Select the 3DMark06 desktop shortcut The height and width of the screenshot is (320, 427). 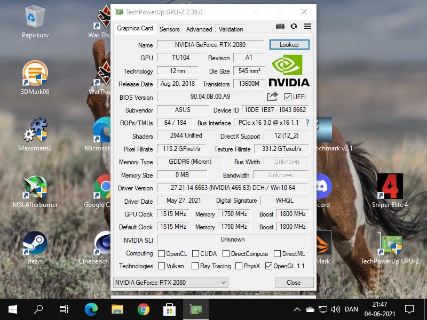pyautogui.click(x=35, y=78)
